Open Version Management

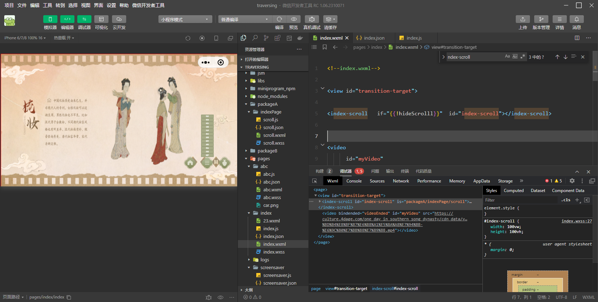(541, 19)
